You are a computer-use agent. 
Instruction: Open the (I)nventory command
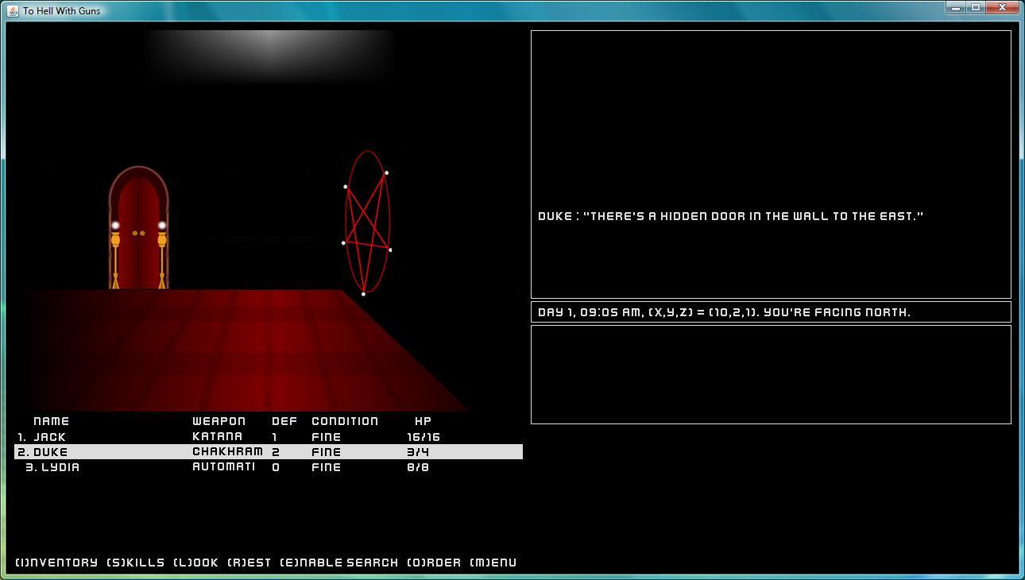pos(56,563)
